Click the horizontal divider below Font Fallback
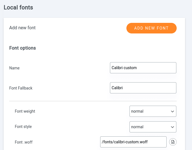This screenshot has height=150, width=192. [x=93, y=101]
